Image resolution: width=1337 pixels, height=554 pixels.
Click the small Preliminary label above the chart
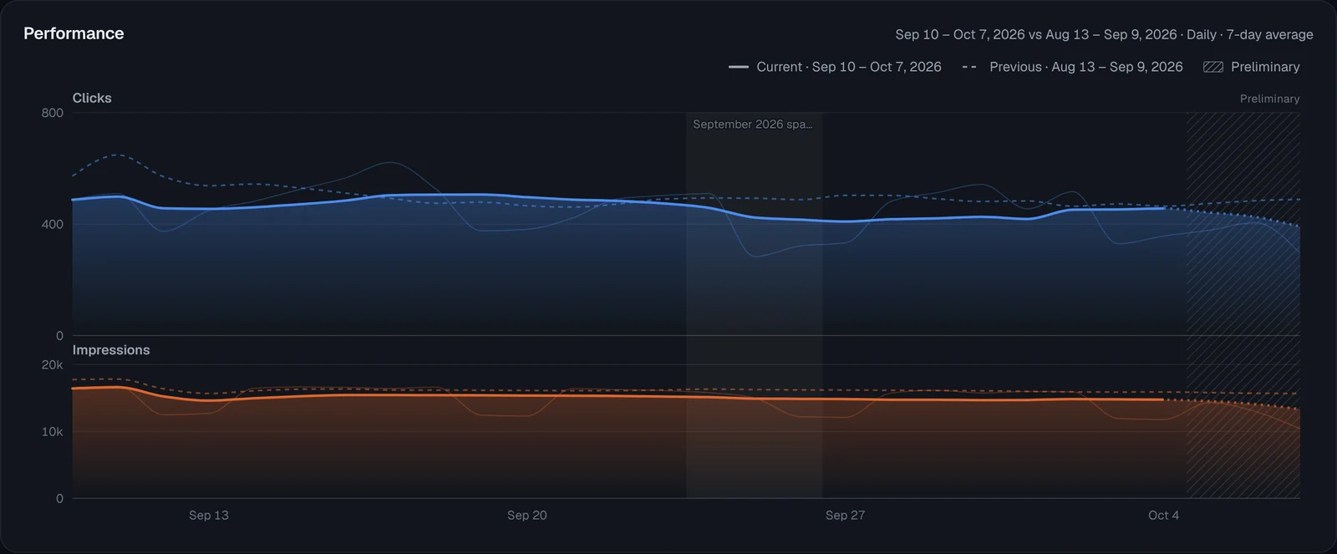[1269, 99]
